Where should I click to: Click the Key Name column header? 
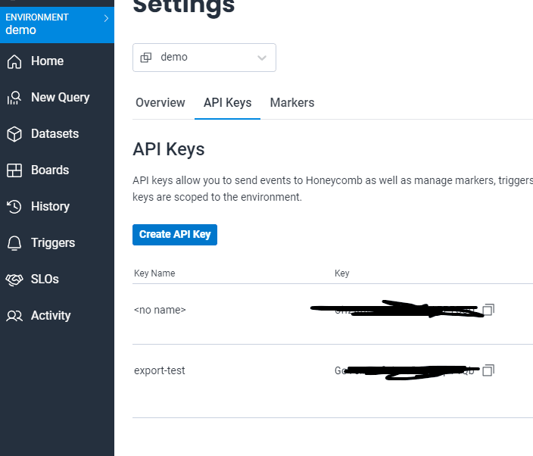[154, 273]
